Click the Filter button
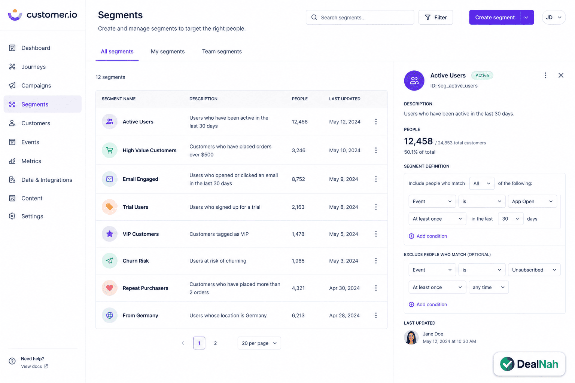575x383 pixels. point(436,18)
